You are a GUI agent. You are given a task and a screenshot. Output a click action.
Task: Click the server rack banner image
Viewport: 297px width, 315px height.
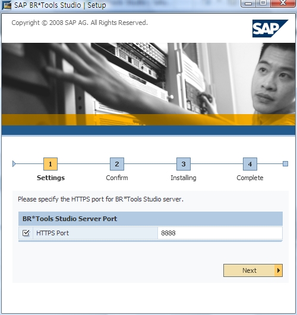pos(148,84)
